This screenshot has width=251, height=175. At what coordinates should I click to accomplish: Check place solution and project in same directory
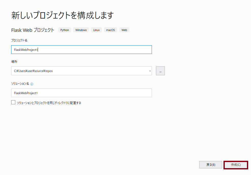click(13, 102)
